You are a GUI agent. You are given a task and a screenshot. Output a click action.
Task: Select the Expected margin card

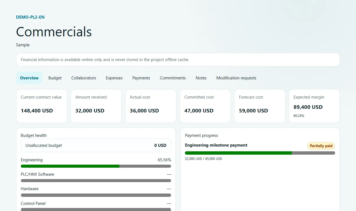(314, 106)
